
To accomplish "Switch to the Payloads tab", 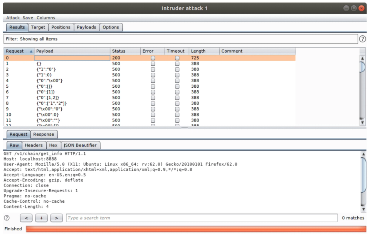I will (x=87, y=27).
